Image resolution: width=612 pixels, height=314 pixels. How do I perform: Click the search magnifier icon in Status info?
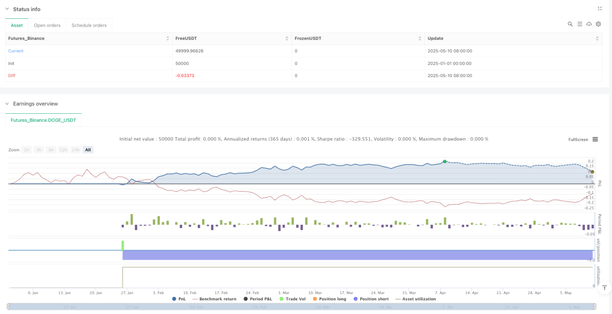(570, 24)
